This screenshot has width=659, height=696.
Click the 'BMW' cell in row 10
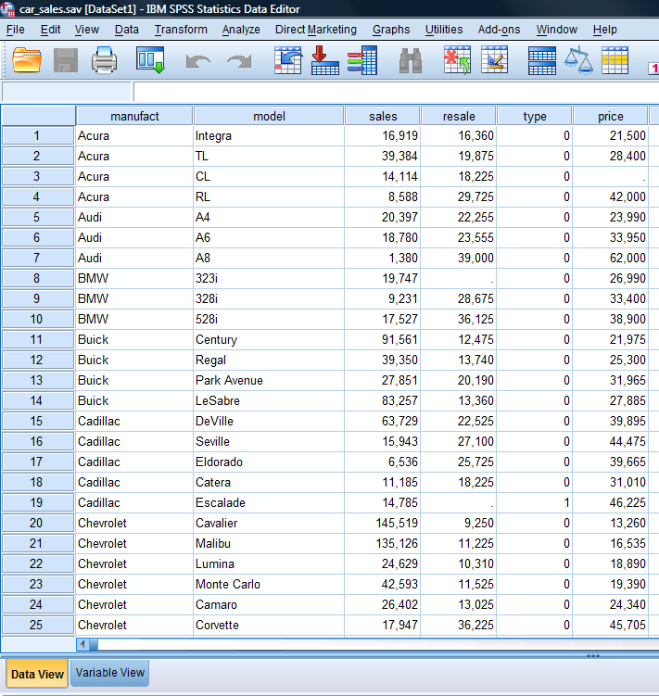click(134, 319)
